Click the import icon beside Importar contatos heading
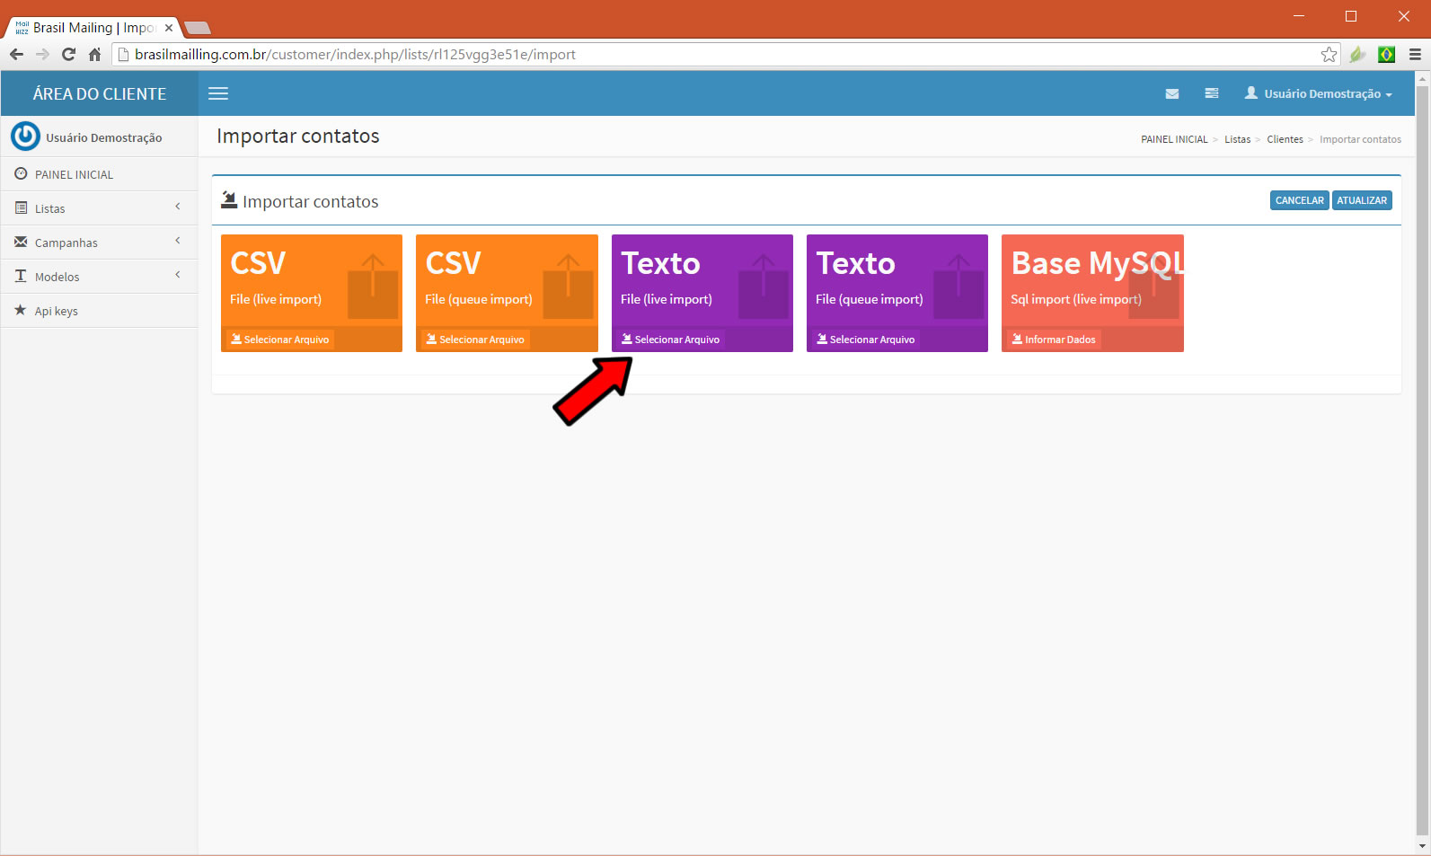Viewport: 1431px width, 856px height. [x=229, y=199]
